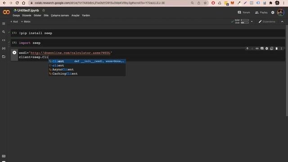Open the code snippets sidebar icon

4,40
